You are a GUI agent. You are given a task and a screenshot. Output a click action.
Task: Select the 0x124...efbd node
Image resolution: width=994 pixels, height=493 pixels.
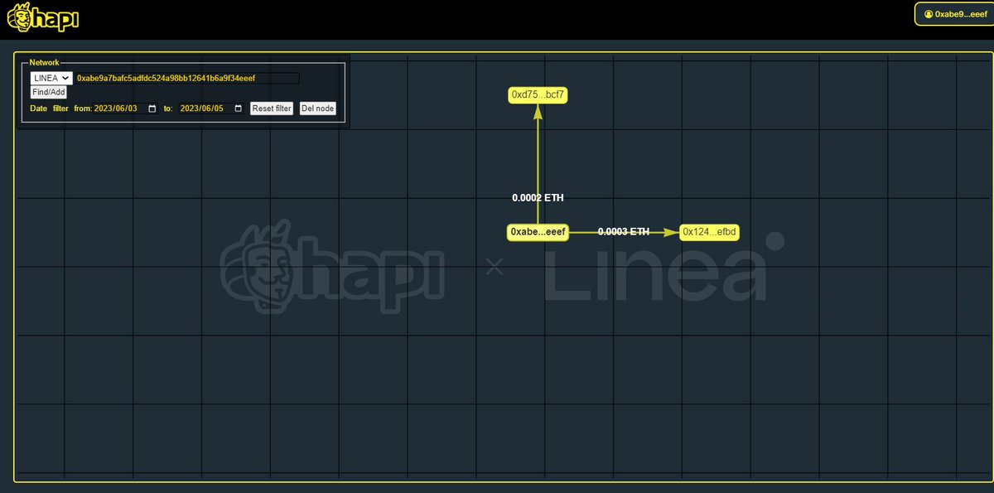coord(709,232)
